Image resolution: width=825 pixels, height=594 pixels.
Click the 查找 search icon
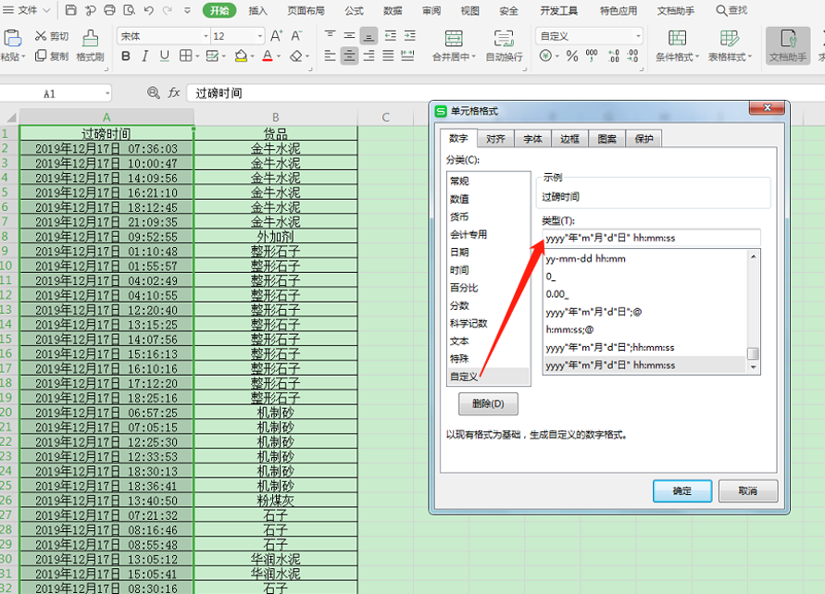[721, 10]
